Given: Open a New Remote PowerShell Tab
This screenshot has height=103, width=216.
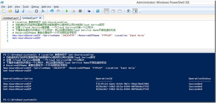Looking at the screenshot, I should click(89, 11).
